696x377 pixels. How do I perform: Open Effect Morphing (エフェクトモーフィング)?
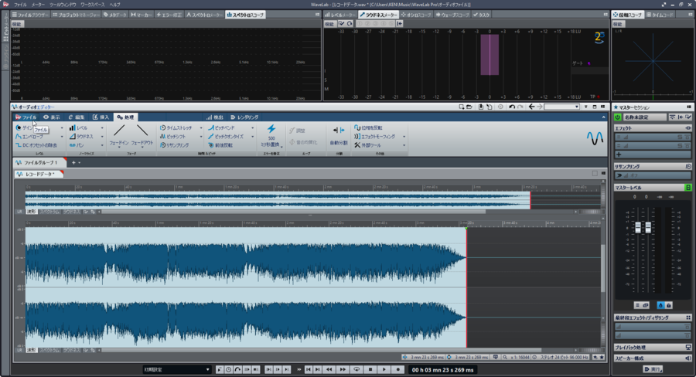click(374, 137)
